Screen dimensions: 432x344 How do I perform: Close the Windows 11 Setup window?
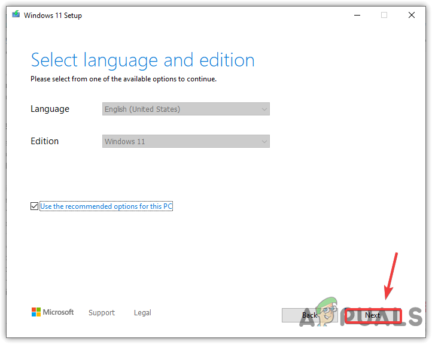click(x=412, y=15)
